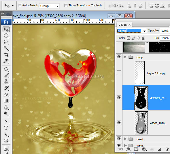The image size is (170, 154).
Task: Click the layer Opacity value field
Action: click(x=165, y=31)
